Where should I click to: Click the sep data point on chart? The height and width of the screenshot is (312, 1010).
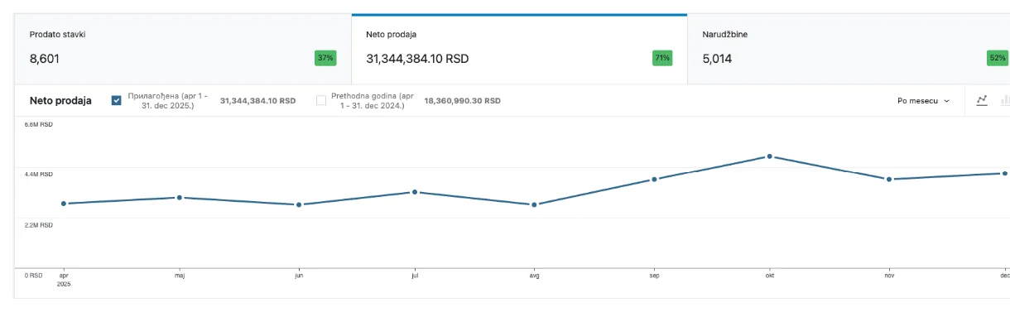(x=654, y=179)
